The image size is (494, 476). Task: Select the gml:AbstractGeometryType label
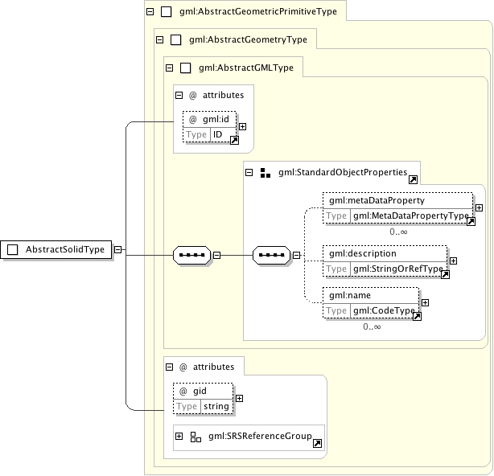click(x=248, y=39)
